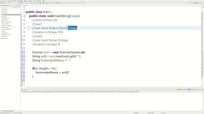
Task: Close the Project Explorer view tab
Action: 11,5
